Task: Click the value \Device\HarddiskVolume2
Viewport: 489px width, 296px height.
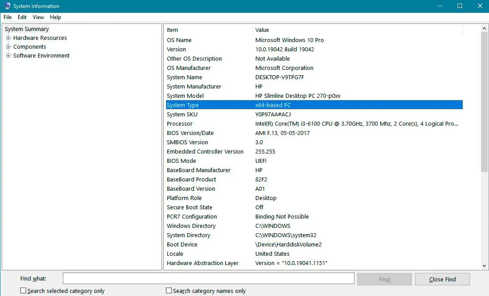Action: pyautogui.click(x=288, y=245)
